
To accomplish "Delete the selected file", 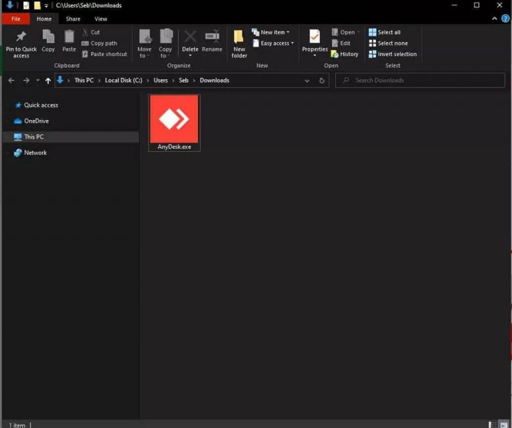I will click(x=190, y=40).
